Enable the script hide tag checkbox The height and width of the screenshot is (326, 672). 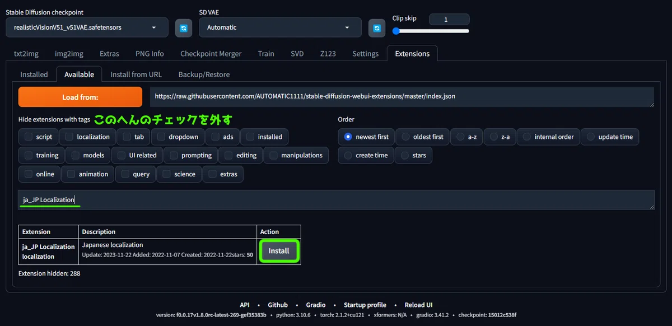coord(29,137)
